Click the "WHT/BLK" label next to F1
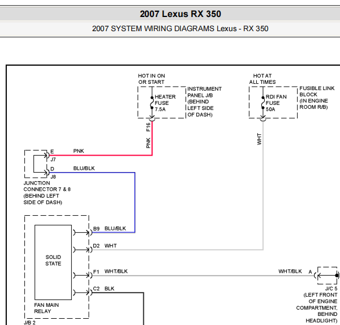Image resolution: width=340 pixels, height=325 pixels. click(x=116, y=271)
